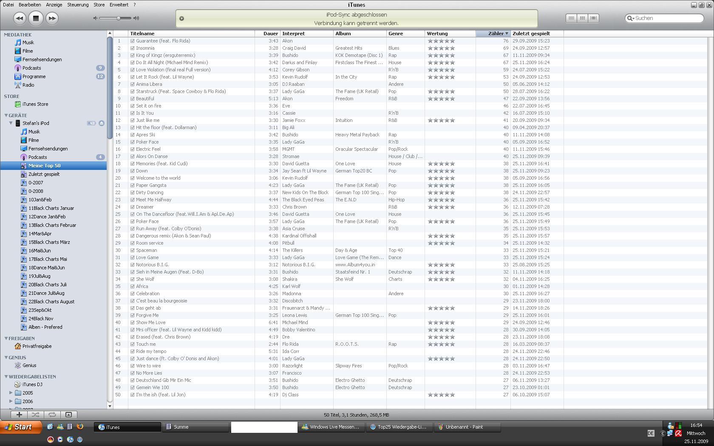Adjust the volume slider knob
714x446 pixels.
tap(118, 18)
